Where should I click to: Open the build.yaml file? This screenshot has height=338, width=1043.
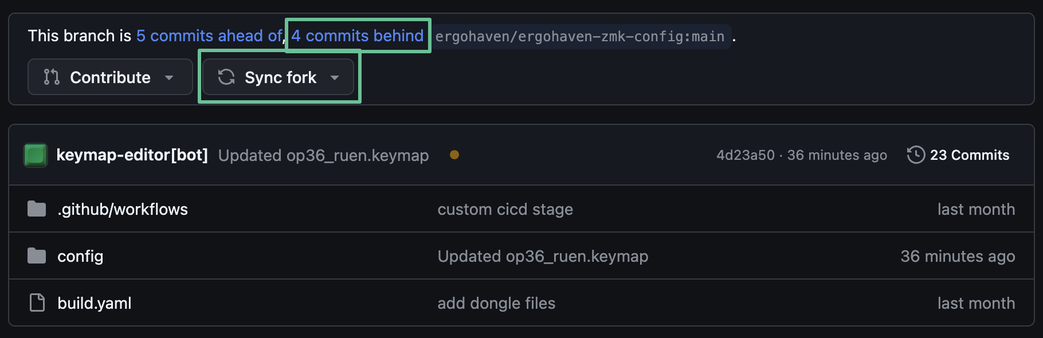click(95, 303)
